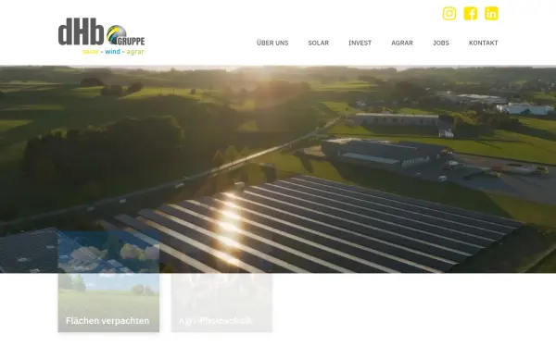Open the AGRAR menu item
Image resolution: width=556 pixels, height=347 pixels.
402,43
